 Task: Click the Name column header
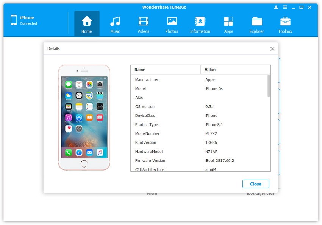166,70
